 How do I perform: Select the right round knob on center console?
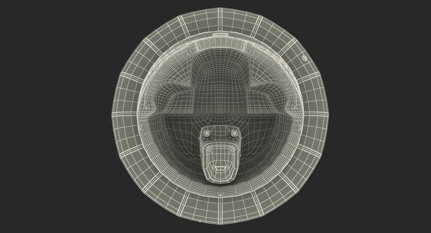234,134
